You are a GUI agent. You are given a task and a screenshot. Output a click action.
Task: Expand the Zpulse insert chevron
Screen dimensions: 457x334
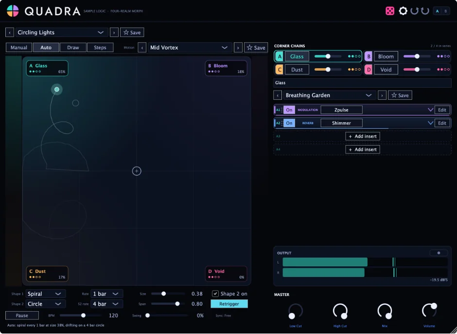(x=430, y=110)
